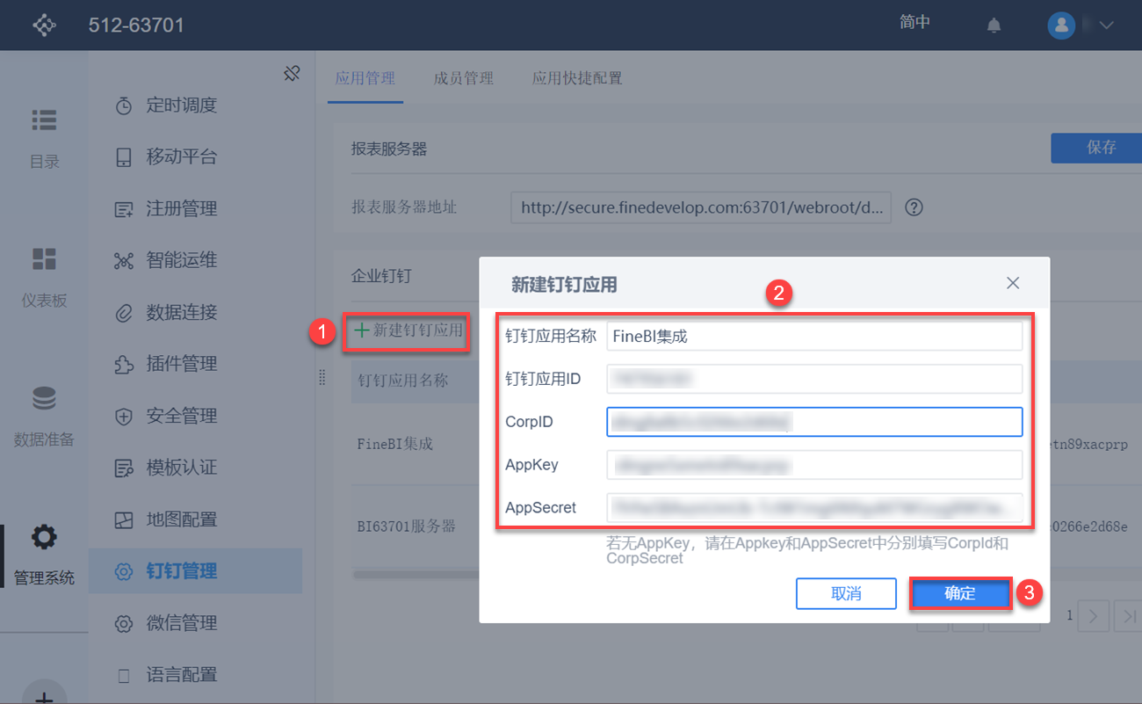Select the FineBI集成 table row name
This screenshot has width=1142, height=704.
pos(395,444)
